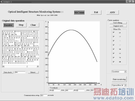Click the data check value field

coord(20,72)
